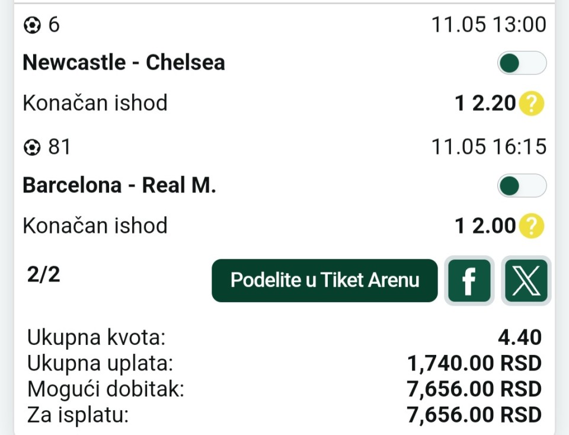Select the 1 2.00 odds pick
The image size is (569, 435).
[485, 226]
